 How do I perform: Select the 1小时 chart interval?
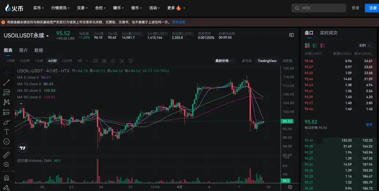pos(39,61)
